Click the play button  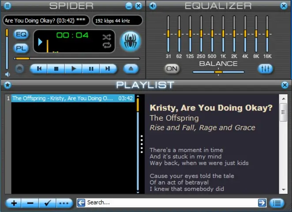click(73, 69)
